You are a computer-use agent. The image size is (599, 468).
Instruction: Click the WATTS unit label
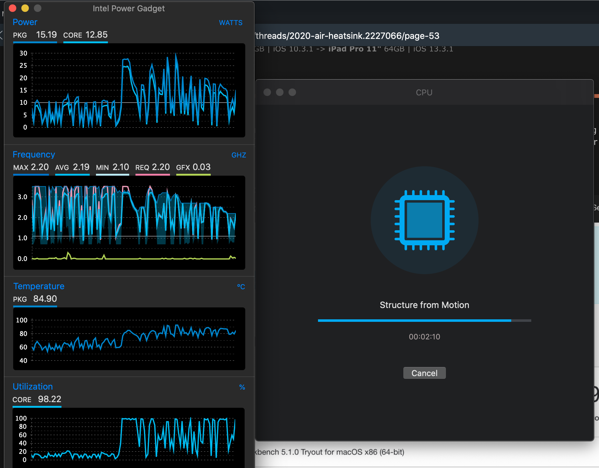231,23
